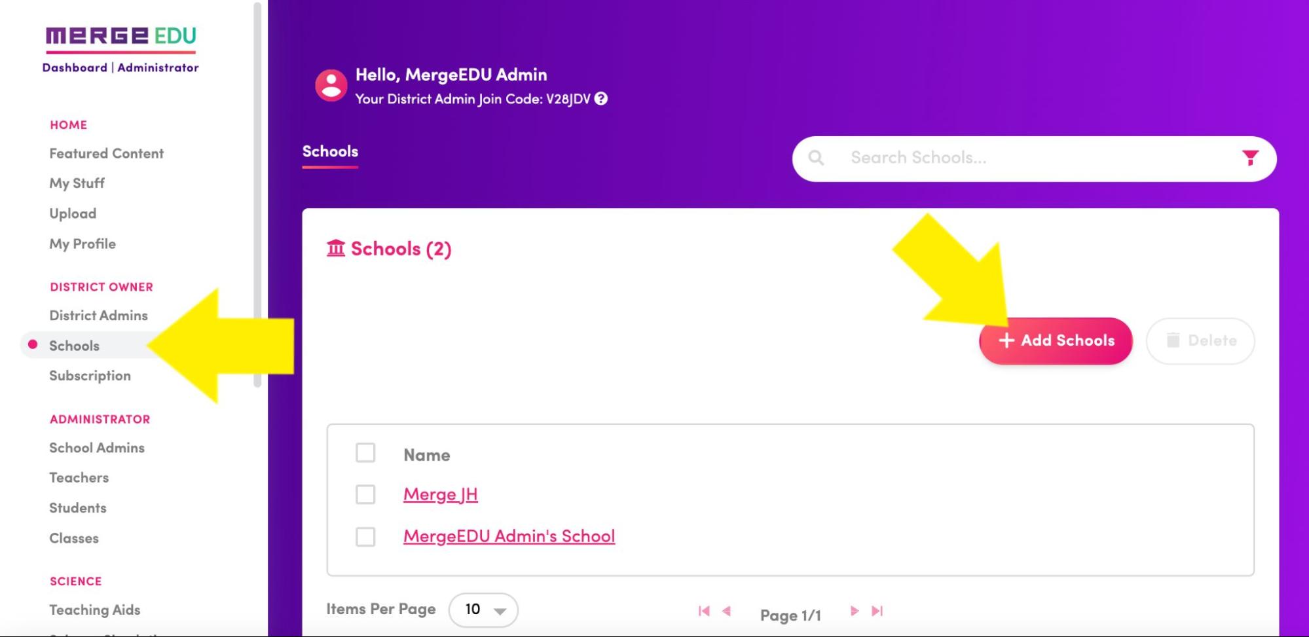Viewport: 1309px width, 637px height.
Task: Check the Merge JH row checkbox
Action: point(365,494)
